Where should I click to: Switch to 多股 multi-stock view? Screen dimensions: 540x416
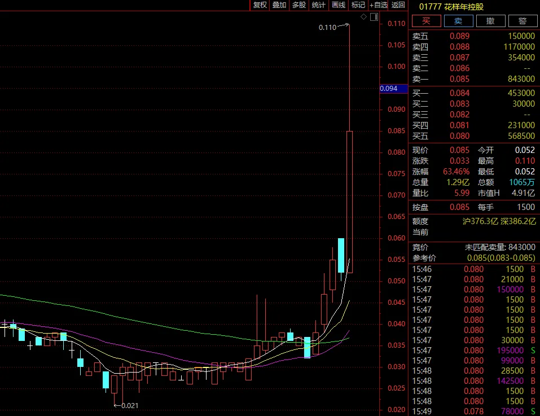pyautogui.click(x=299, y=5)
